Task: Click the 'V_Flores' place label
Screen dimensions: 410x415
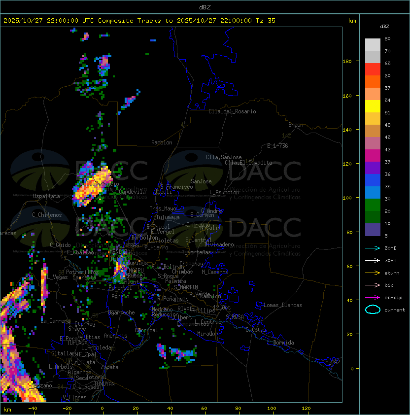Action: point(74,397)
